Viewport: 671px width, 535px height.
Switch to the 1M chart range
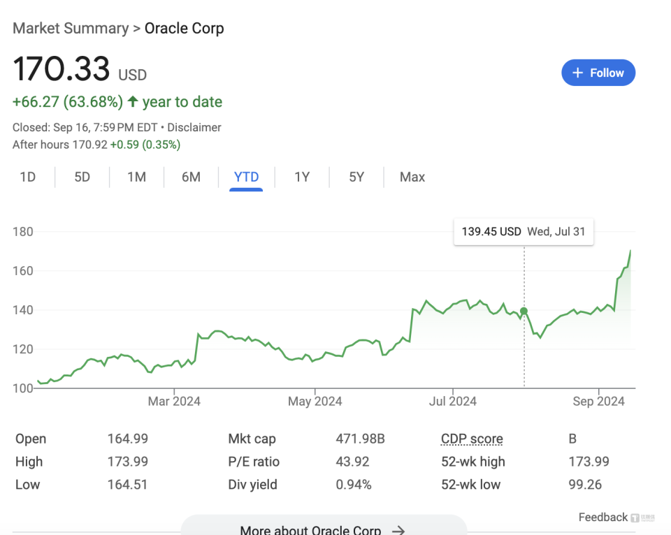click(136, 177)
